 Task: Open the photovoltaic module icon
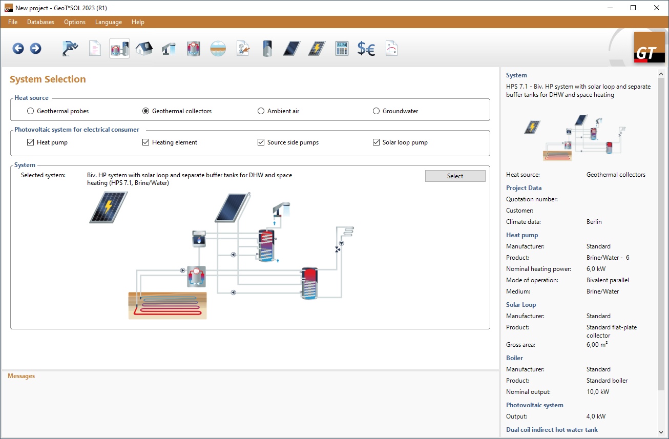tap(316, 48)
